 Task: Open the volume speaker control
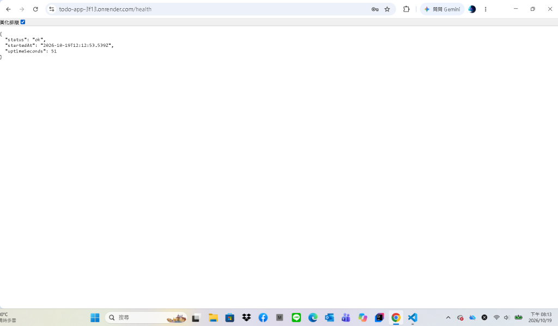point(507,317)
